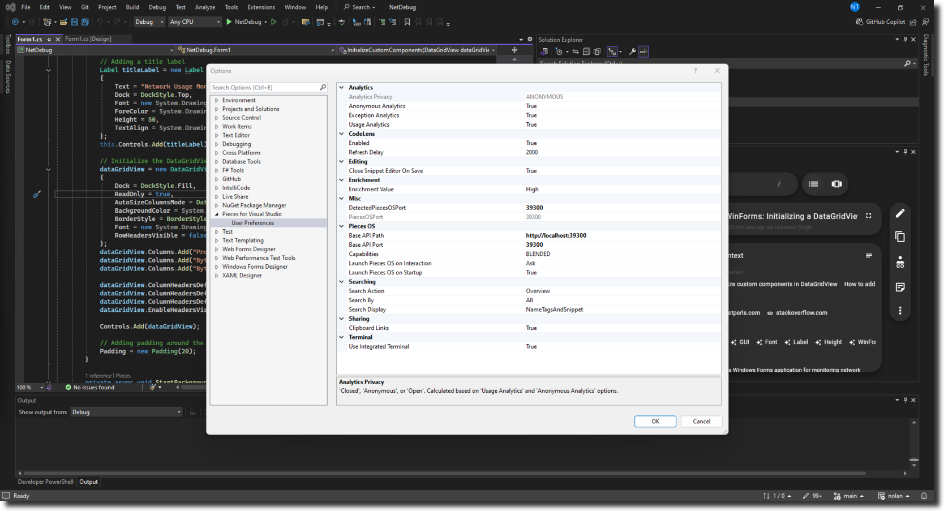Click Pieces copy snippet icon
Screen dimensions: 944x511
point(900,237)
